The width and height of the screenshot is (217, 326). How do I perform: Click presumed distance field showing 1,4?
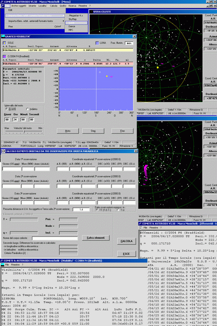point(81,209)
